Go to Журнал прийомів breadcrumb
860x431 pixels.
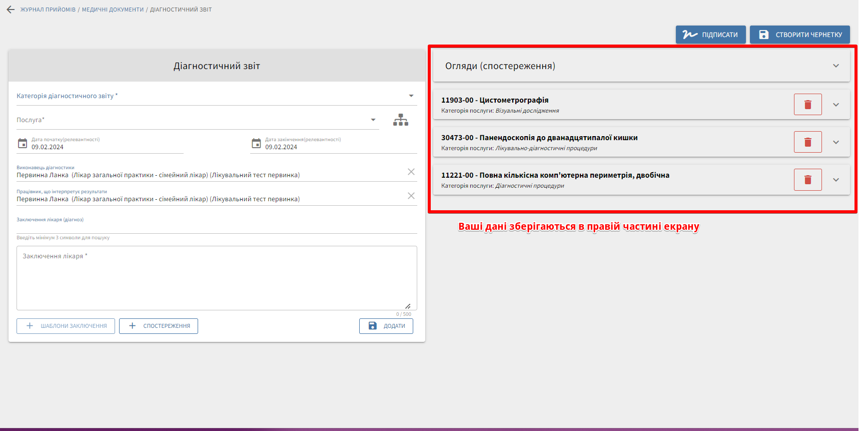point(48,10)
